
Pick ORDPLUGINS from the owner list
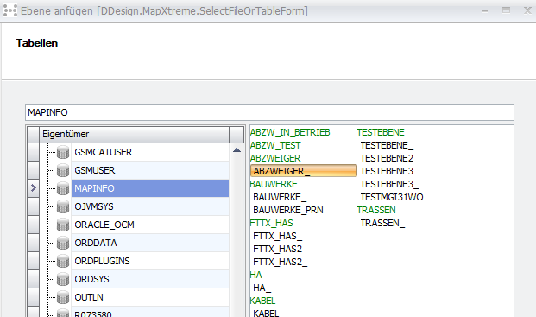150,261
